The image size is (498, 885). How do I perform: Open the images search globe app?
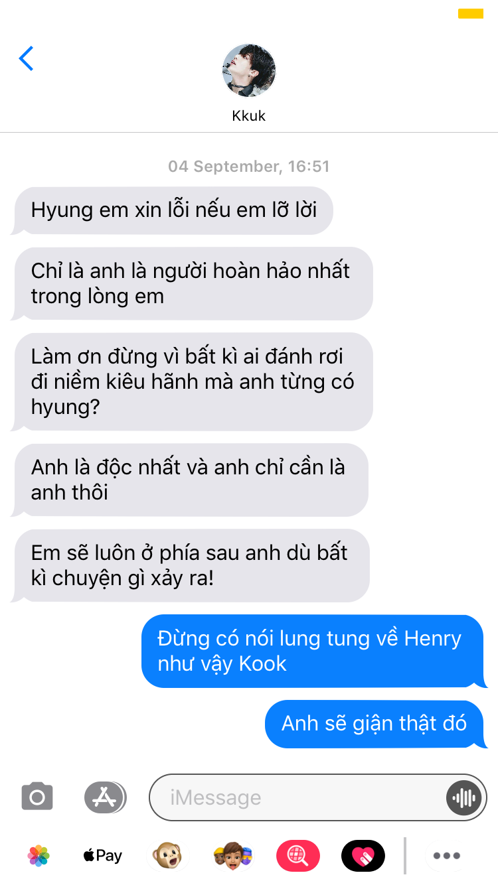(298, 856)
